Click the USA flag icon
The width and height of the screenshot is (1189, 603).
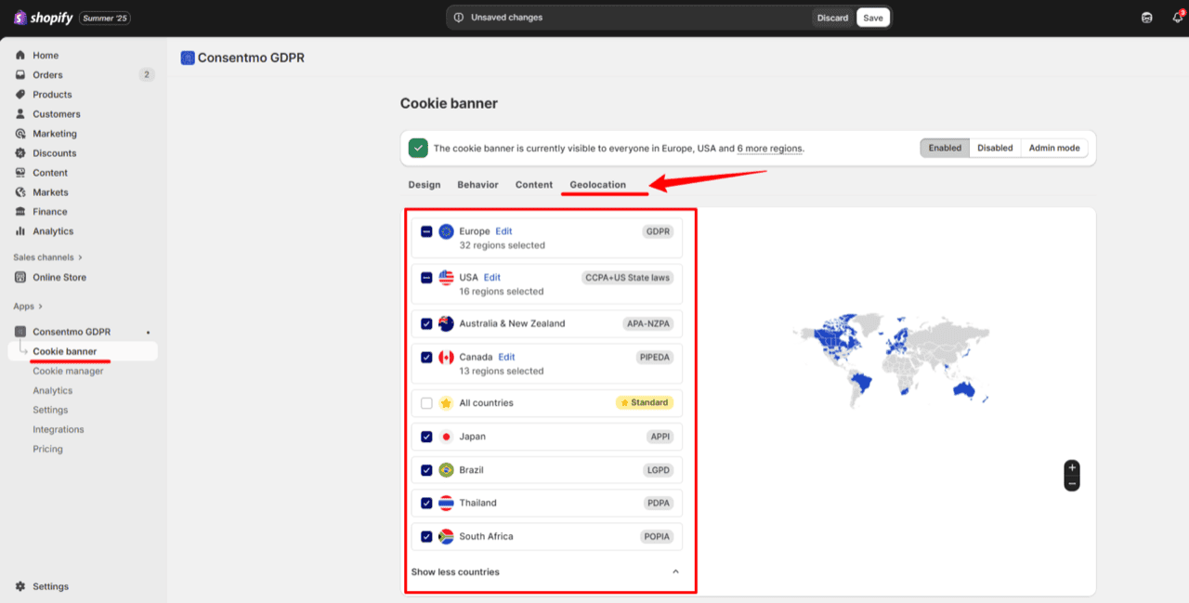point(446,277)
